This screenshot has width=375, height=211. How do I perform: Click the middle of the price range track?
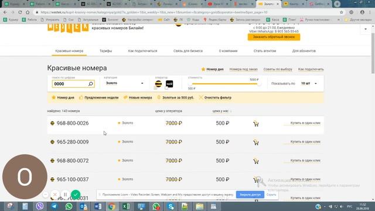[224, 84]
